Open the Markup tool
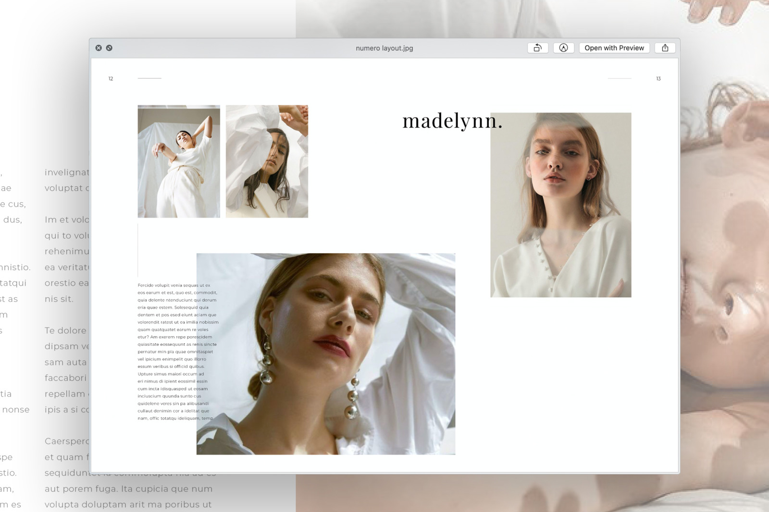Image resolution: width=769 pixels, height=512 pixels. (x=563, y=48)
